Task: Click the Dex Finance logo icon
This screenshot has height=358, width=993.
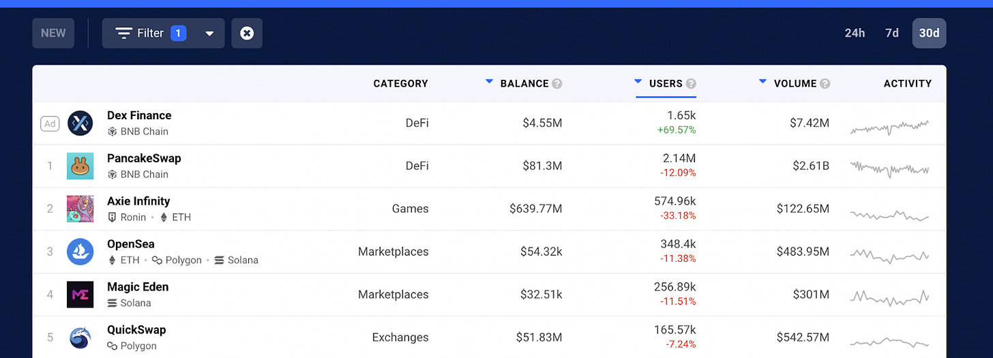Action: pyautogui.click(x=80, y=123)
